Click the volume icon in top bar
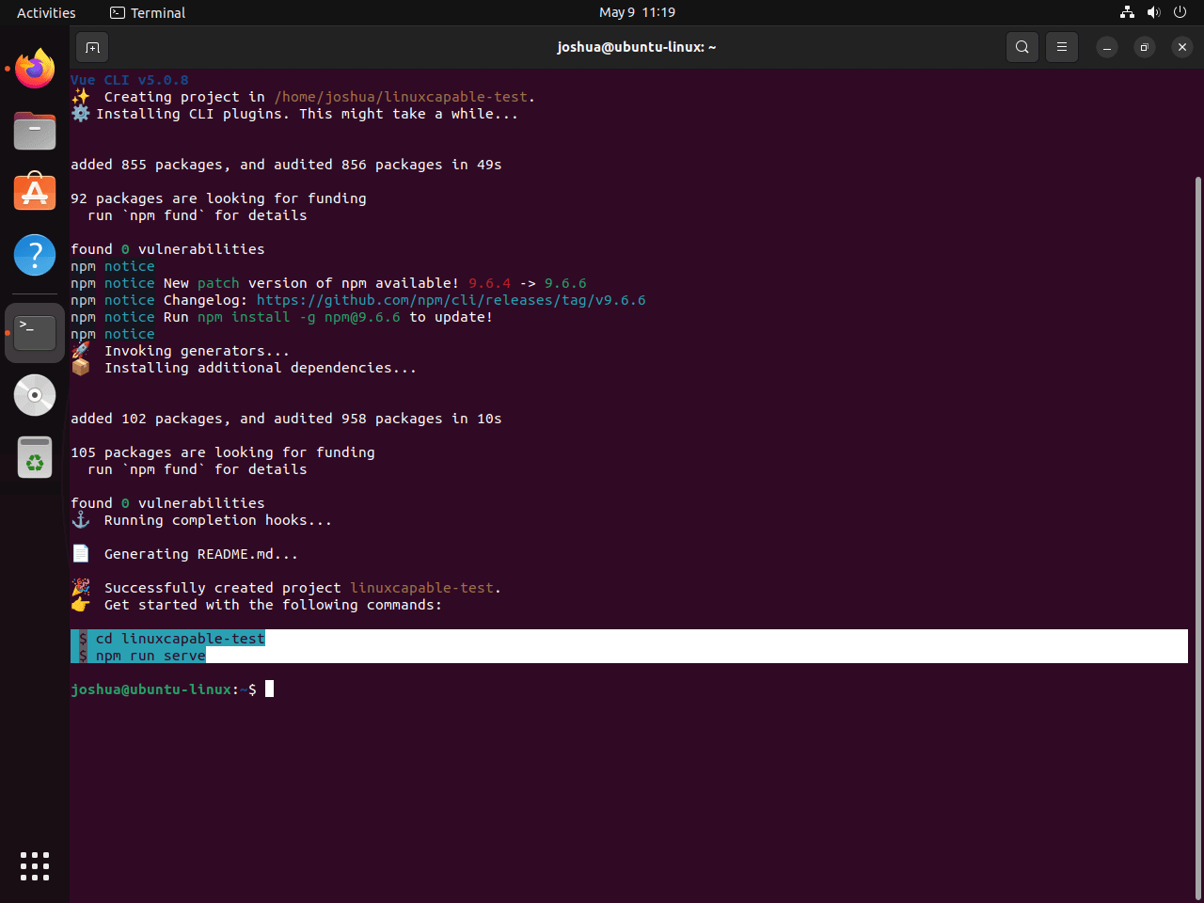This screenshot has height=903, width=1204. coord(1153,12)
